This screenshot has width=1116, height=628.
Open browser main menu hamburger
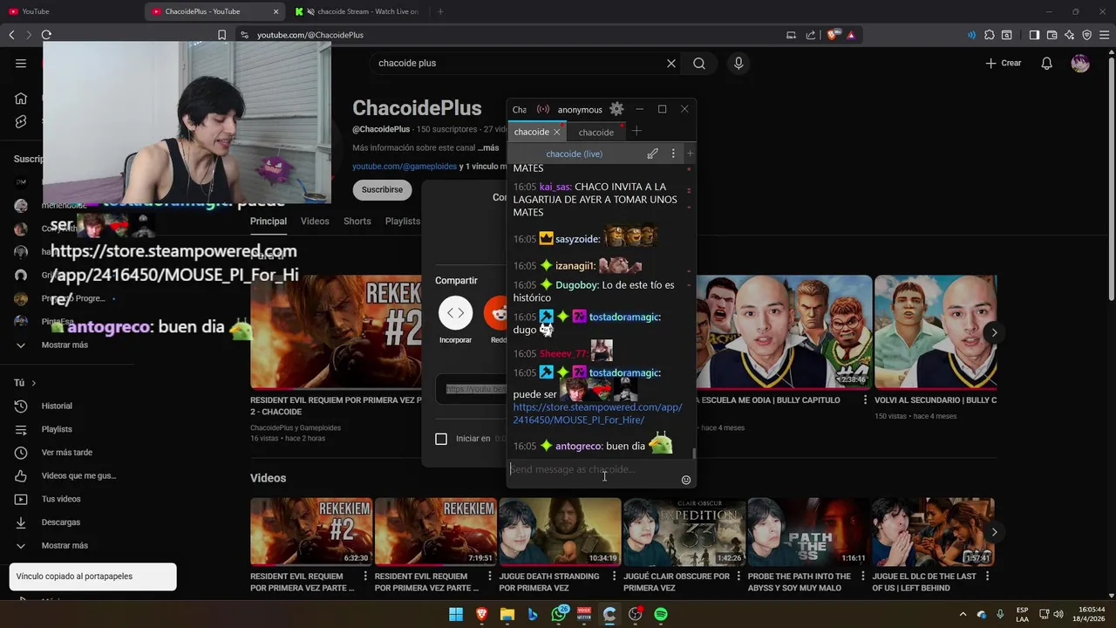pyautogui.click(x=1104, y=35)
